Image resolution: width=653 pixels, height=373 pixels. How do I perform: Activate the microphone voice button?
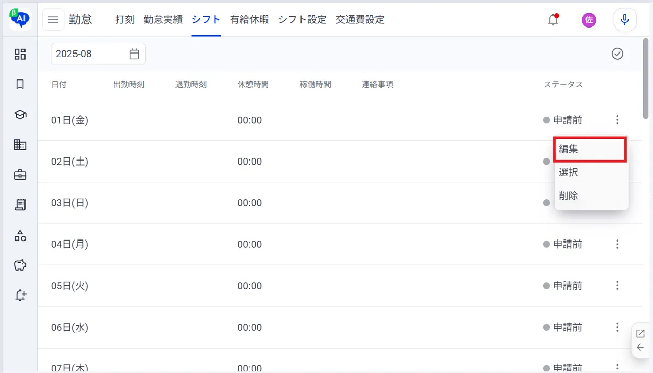pyautogui.click(x=625, y=20)
